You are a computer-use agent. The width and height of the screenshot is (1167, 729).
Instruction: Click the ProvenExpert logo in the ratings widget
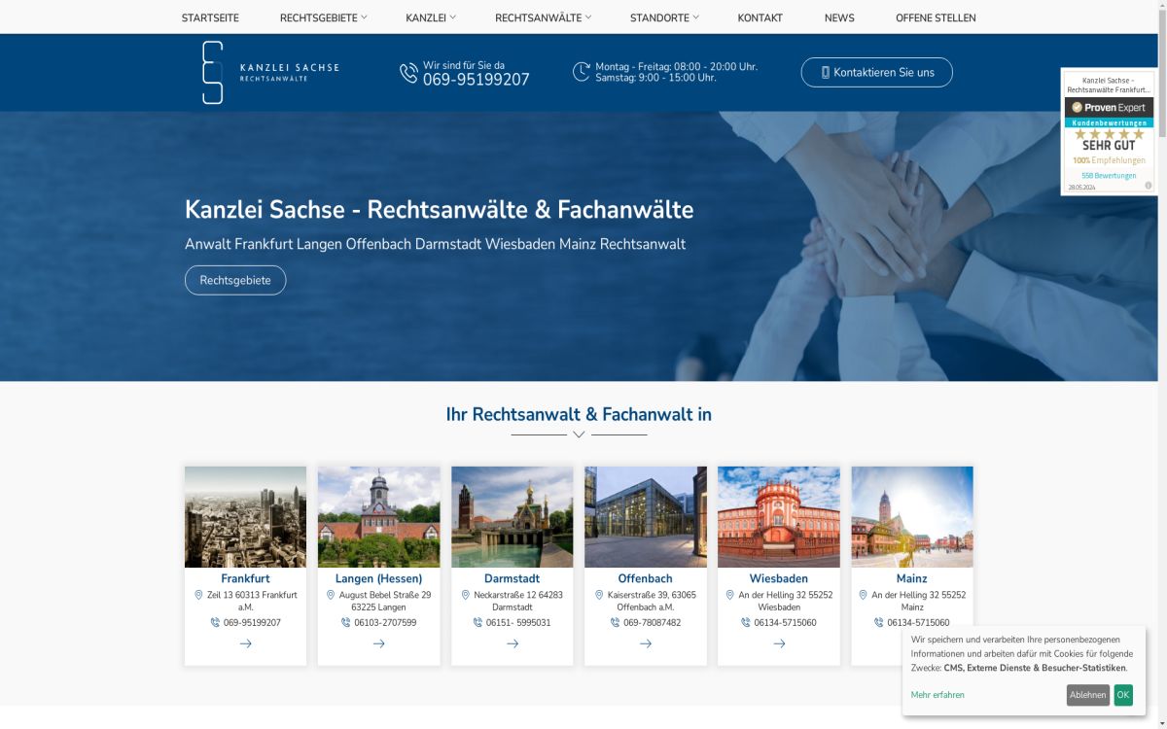[x=1109, y=107]
